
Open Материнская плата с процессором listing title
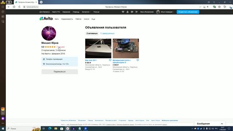click(x=122, y=61)
